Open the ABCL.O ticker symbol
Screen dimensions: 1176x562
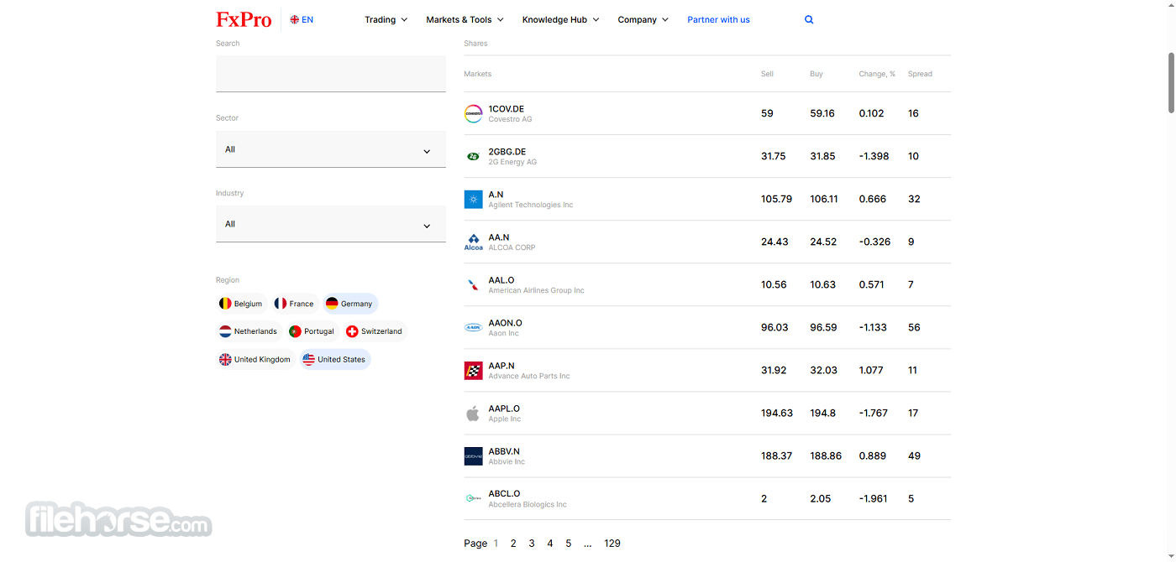504,493
